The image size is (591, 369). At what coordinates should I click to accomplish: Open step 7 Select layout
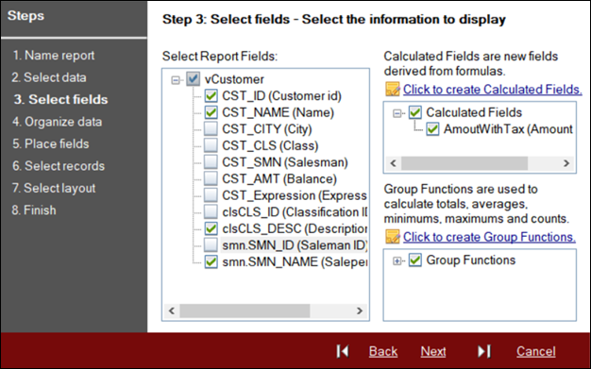click(54, 188)
